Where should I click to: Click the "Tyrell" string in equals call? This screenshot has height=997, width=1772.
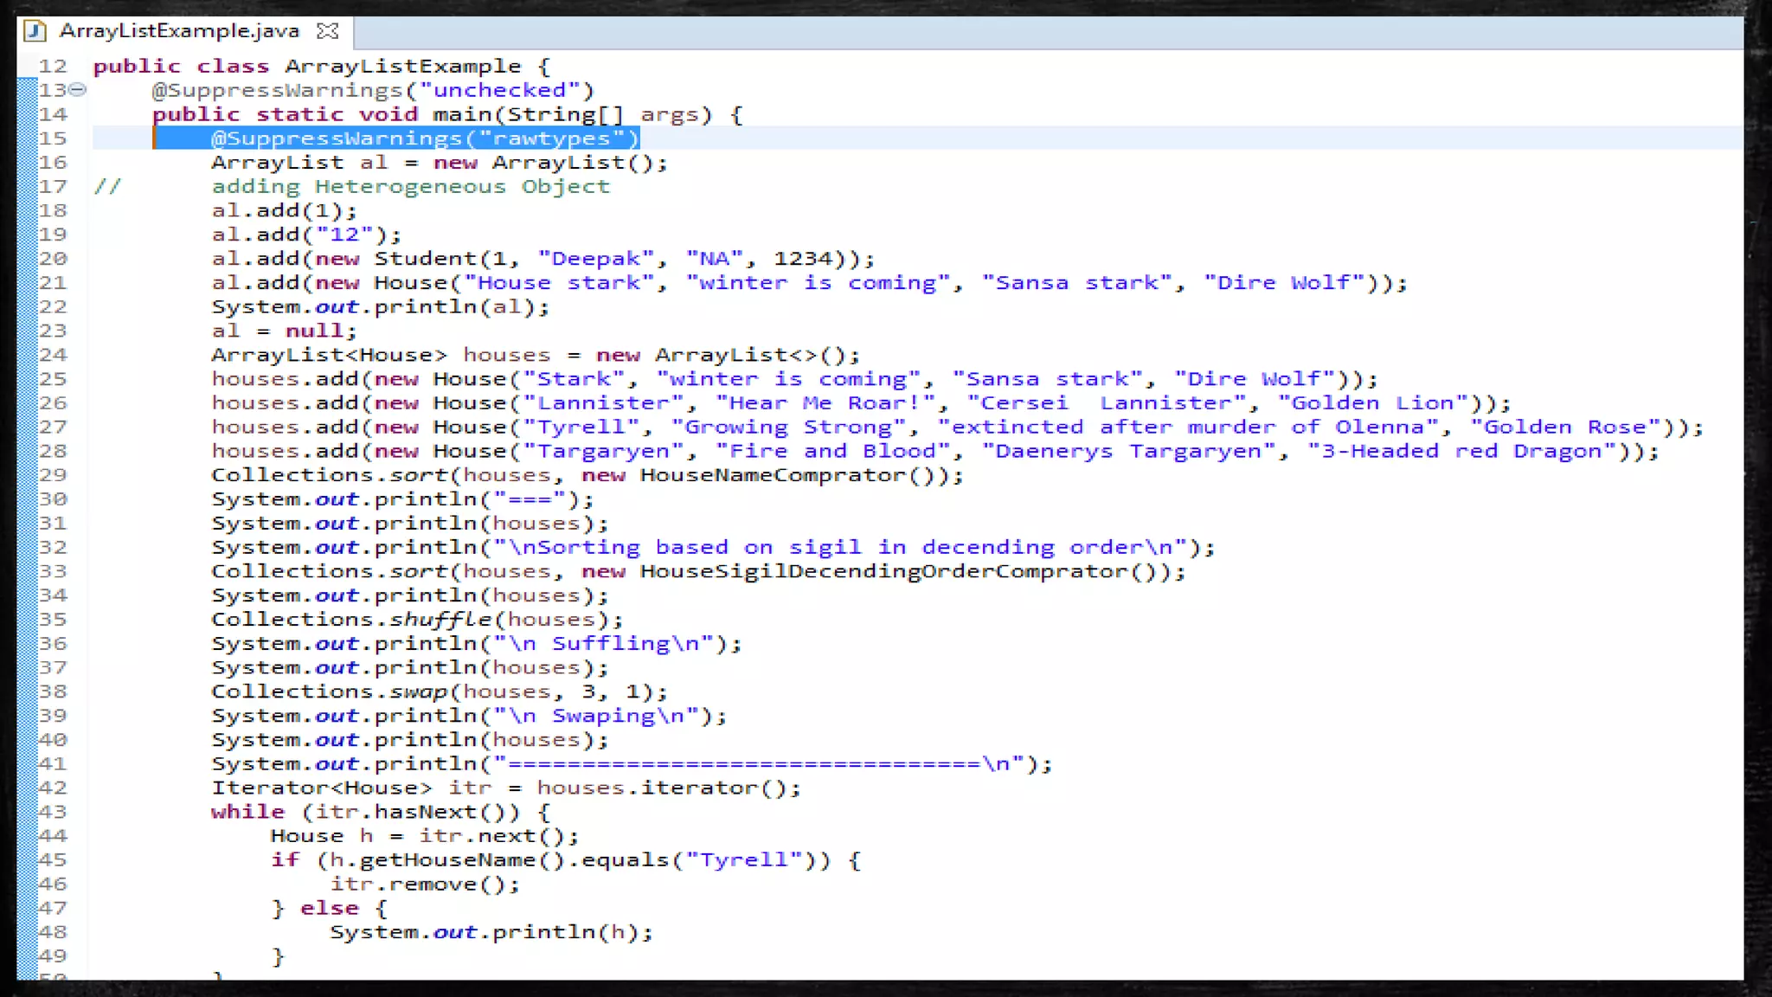[x=744, y=860]
